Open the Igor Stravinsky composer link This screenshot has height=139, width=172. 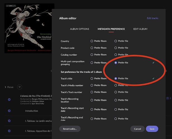click(38, 104)
